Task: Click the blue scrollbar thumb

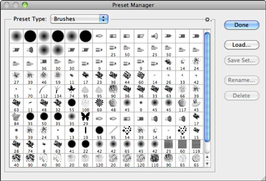Action: (207, 87)
